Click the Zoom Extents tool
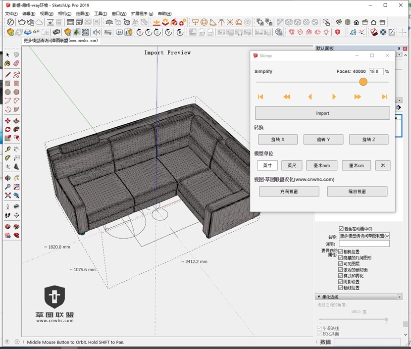411x349 pixels. 7,196
